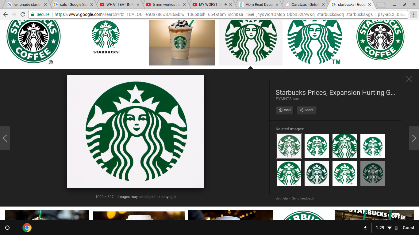Open the View more related images tile
419x235 pixels.
(373, 173)
